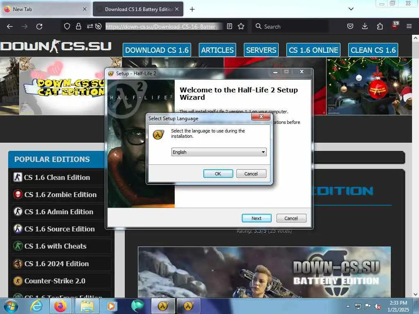Open DOWNLOAD CS 1.6 menu item
The image size is (419, 314).
[x=157, y=50]
